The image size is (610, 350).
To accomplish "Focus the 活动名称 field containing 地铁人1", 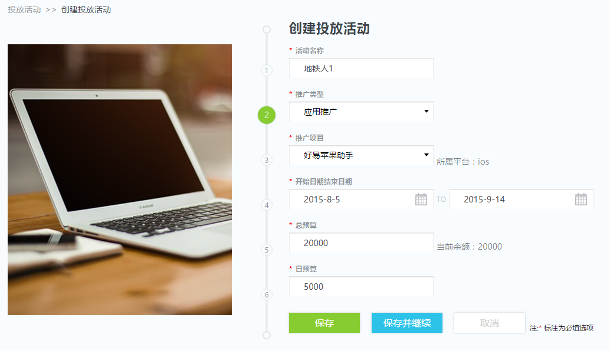I will click(361, 68).
